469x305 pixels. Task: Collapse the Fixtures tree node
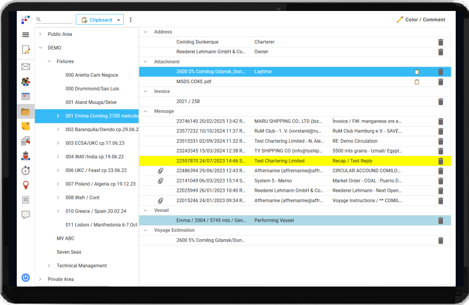[49, 61]
